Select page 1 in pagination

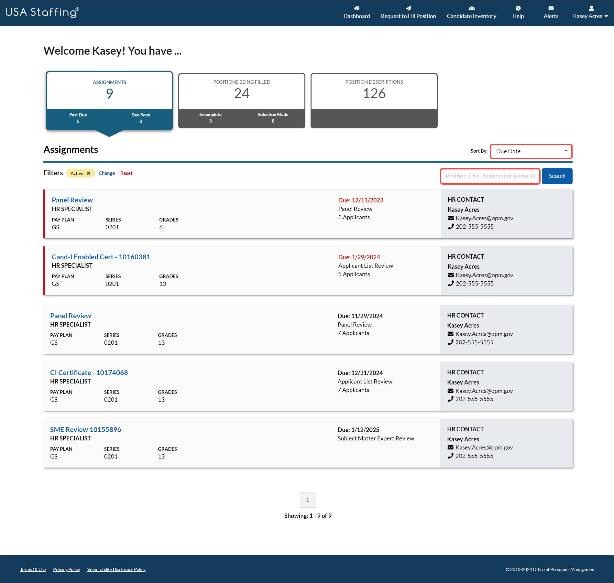pos(308,500)
